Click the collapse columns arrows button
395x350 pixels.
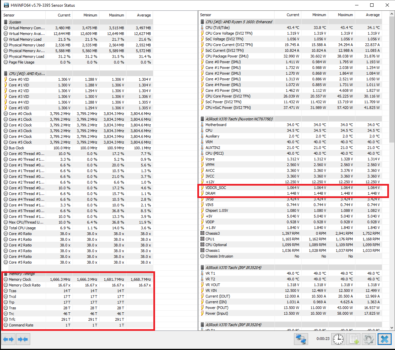tap(23, 339)
